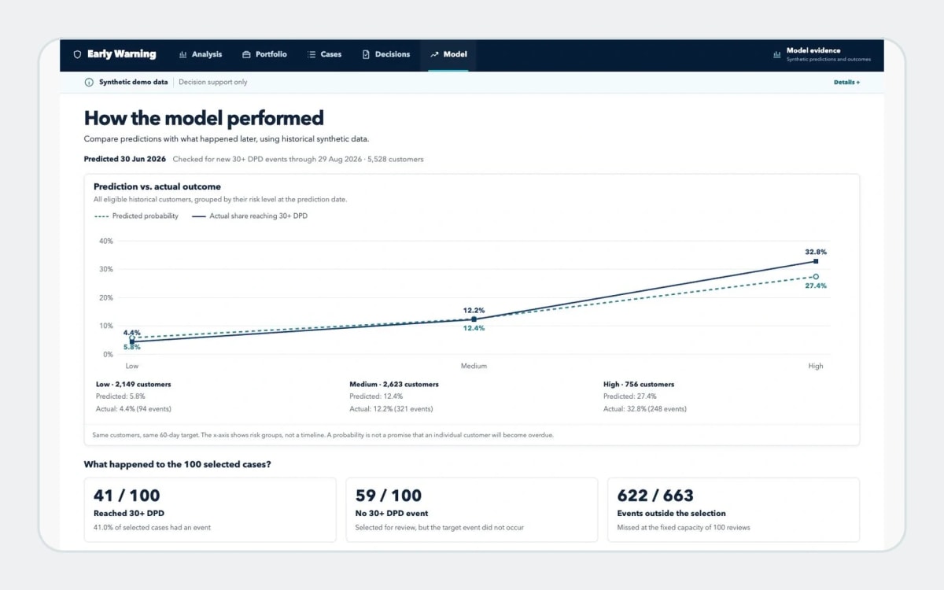Click the info icon beside Synthetic demo data
Viewport: 944px width, 590px height.
[x=89, y=82]
